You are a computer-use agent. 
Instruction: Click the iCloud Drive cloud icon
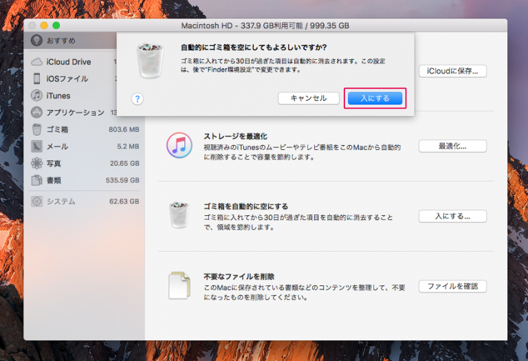[x=36, y=62]
